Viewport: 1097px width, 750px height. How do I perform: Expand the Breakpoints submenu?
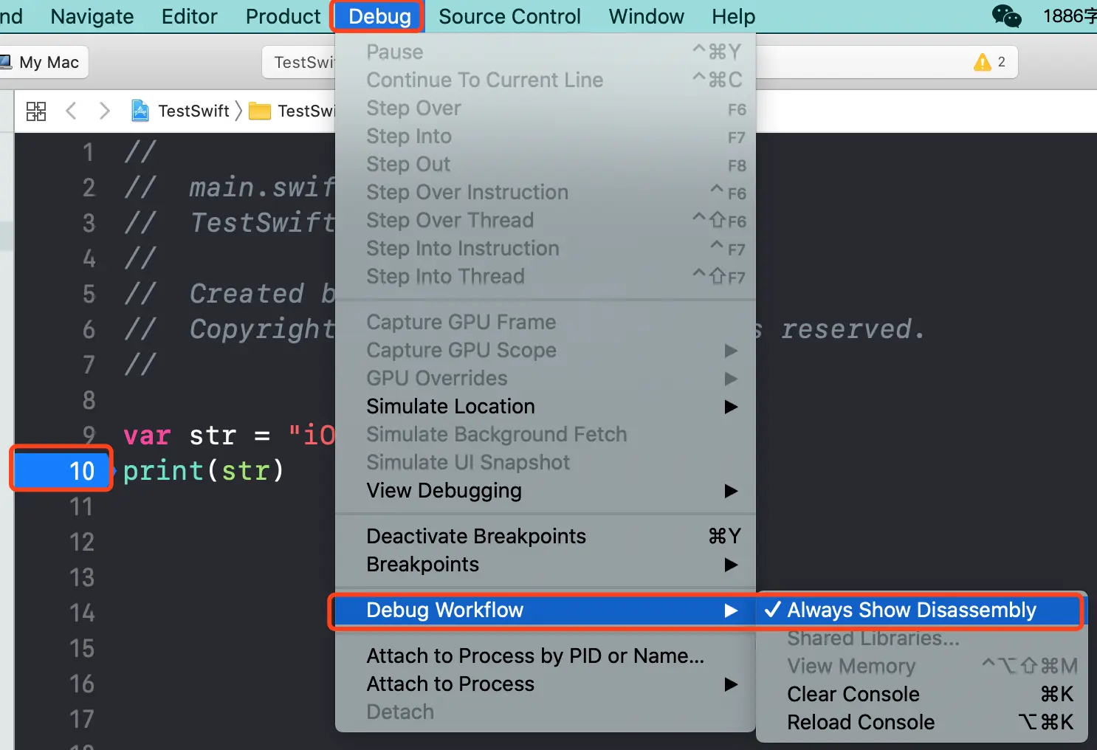coord(545,565)
